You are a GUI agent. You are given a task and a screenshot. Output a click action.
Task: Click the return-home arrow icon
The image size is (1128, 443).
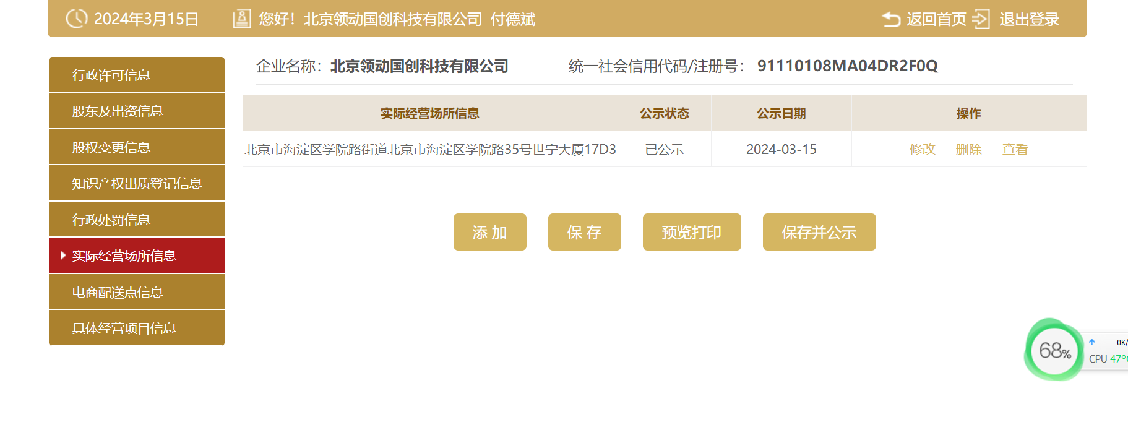[x=891, y=19]
